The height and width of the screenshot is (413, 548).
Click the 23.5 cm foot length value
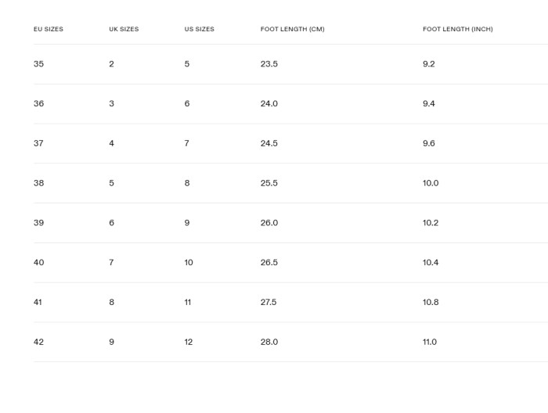(269, 64)
